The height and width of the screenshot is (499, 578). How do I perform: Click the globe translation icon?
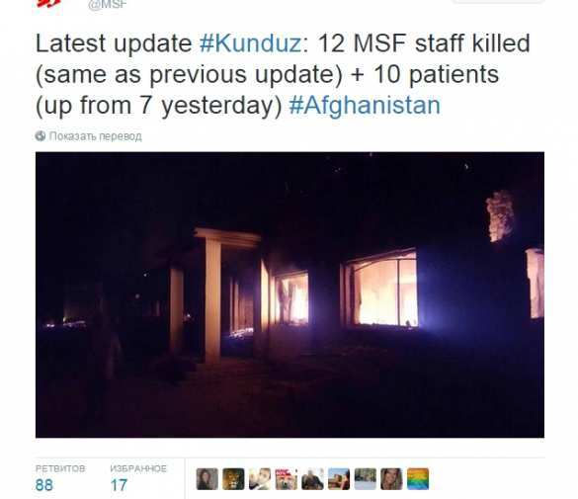[41, 136]
